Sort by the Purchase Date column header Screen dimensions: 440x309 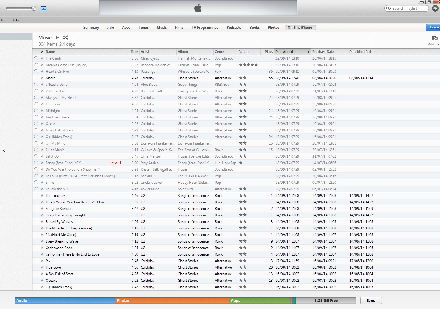coord(329,52)
